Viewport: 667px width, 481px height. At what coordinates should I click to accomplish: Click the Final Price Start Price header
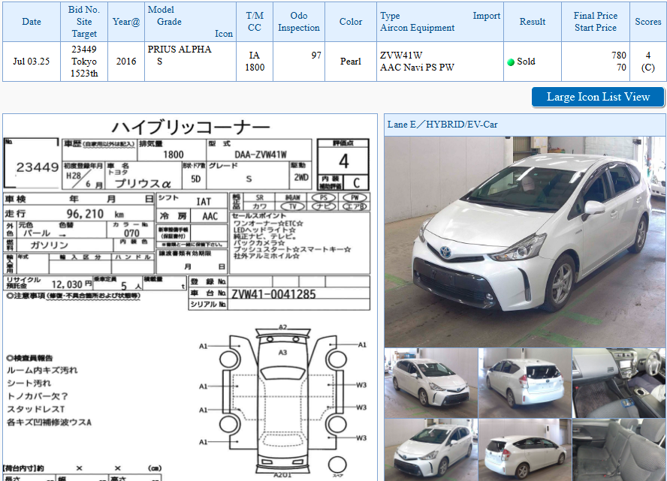(x=595, y=22)
